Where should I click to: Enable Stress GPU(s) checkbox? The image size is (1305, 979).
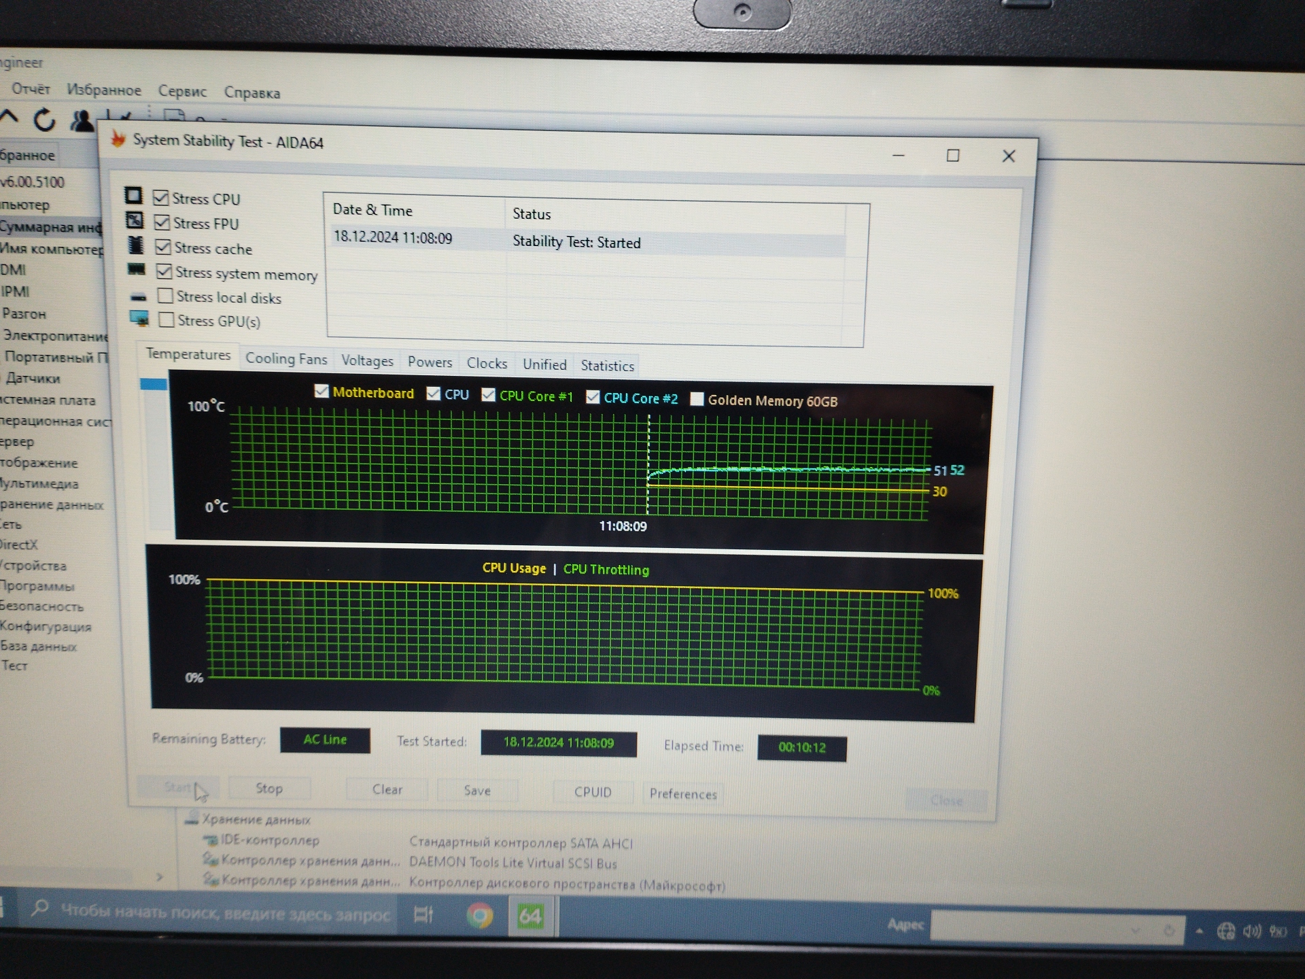click(x=166, y=320)
